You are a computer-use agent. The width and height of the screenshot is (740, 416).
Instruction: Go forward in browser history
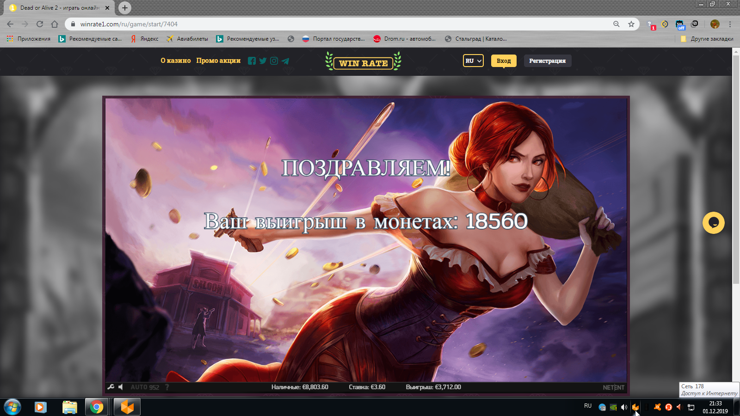point(25,24)
